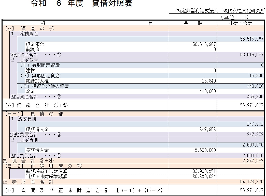266x196 pixels.
Task: Select the 前渡金 row label
Action: [32, 50]
